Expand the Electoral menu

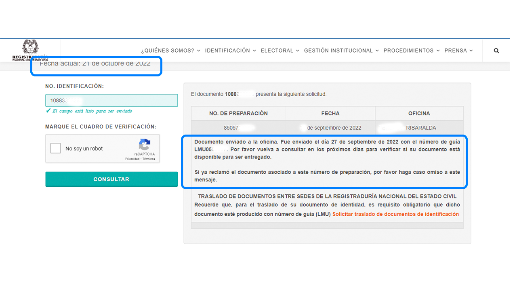[x=280, y=51]
